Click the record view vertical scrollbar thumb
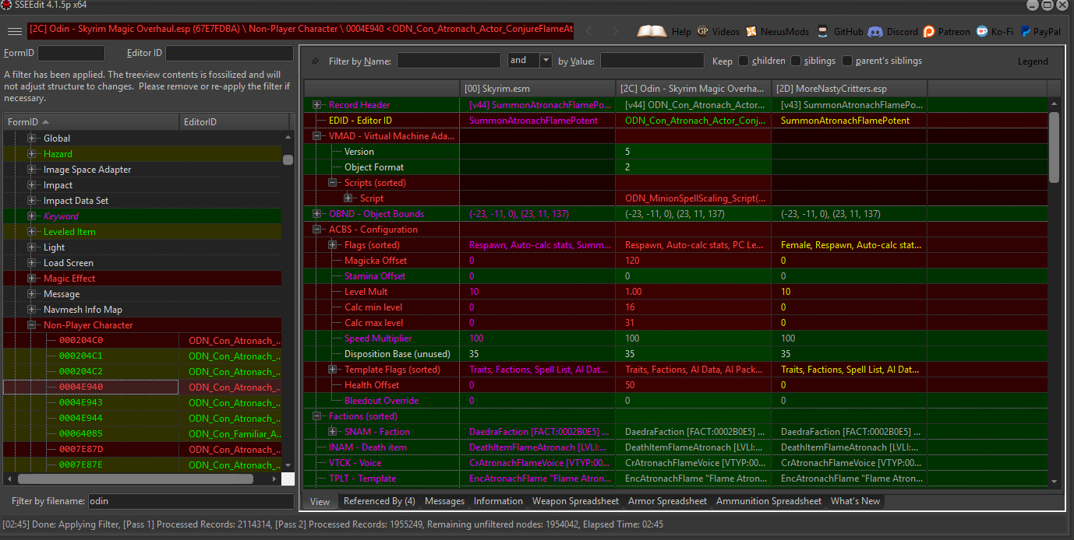The height and width of the screenshot is (540, 1074). 1054,146
